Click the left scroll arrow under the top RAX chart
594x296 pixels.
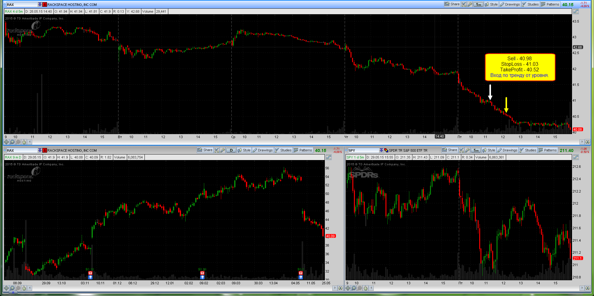30,142
